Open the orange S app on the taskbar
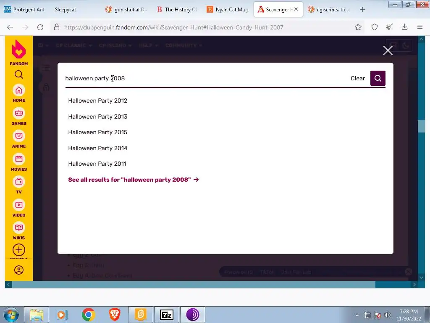430x323 pixels. point(140,315)
